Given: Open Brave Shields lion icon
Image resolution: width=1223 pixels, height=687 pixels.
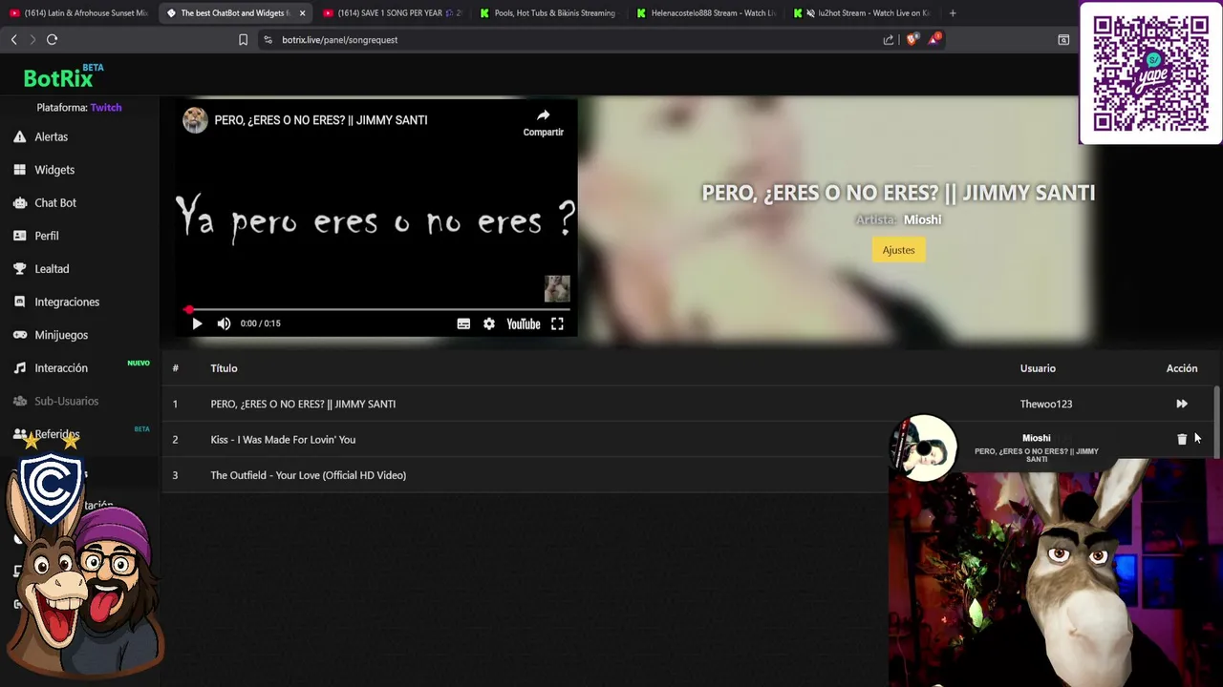Looking at the screenshot, I should coord(912,39).
